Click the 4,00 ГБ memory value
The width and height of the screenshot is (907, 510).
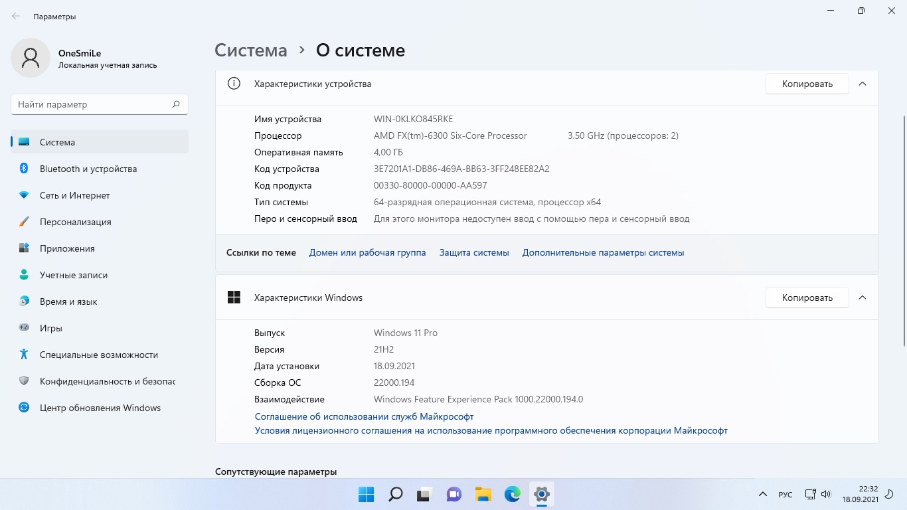pos(388,152)
